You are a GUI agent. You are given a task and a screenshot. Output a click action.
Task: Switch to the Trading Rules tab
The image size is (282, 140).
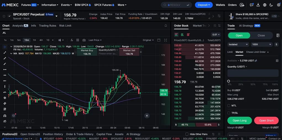tap(48, 26)
